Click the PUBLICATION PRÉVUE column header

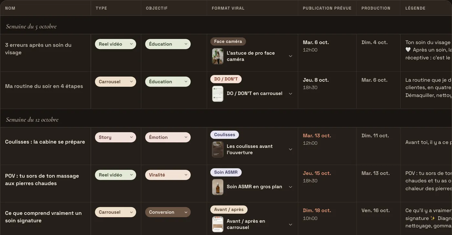coord(327,8)
